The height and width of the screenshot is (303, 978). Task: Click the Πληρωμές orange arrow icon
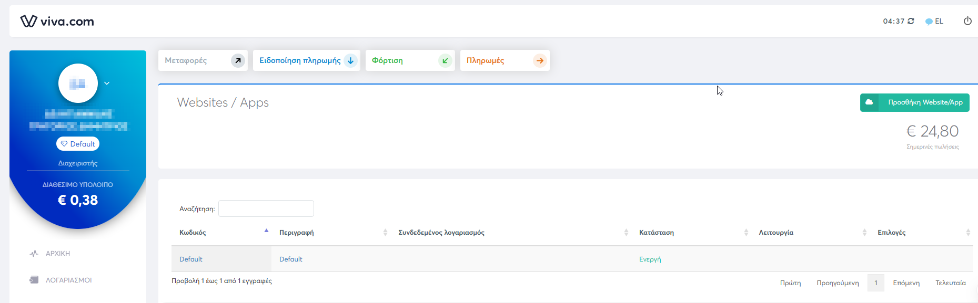(x=540, y=61)
